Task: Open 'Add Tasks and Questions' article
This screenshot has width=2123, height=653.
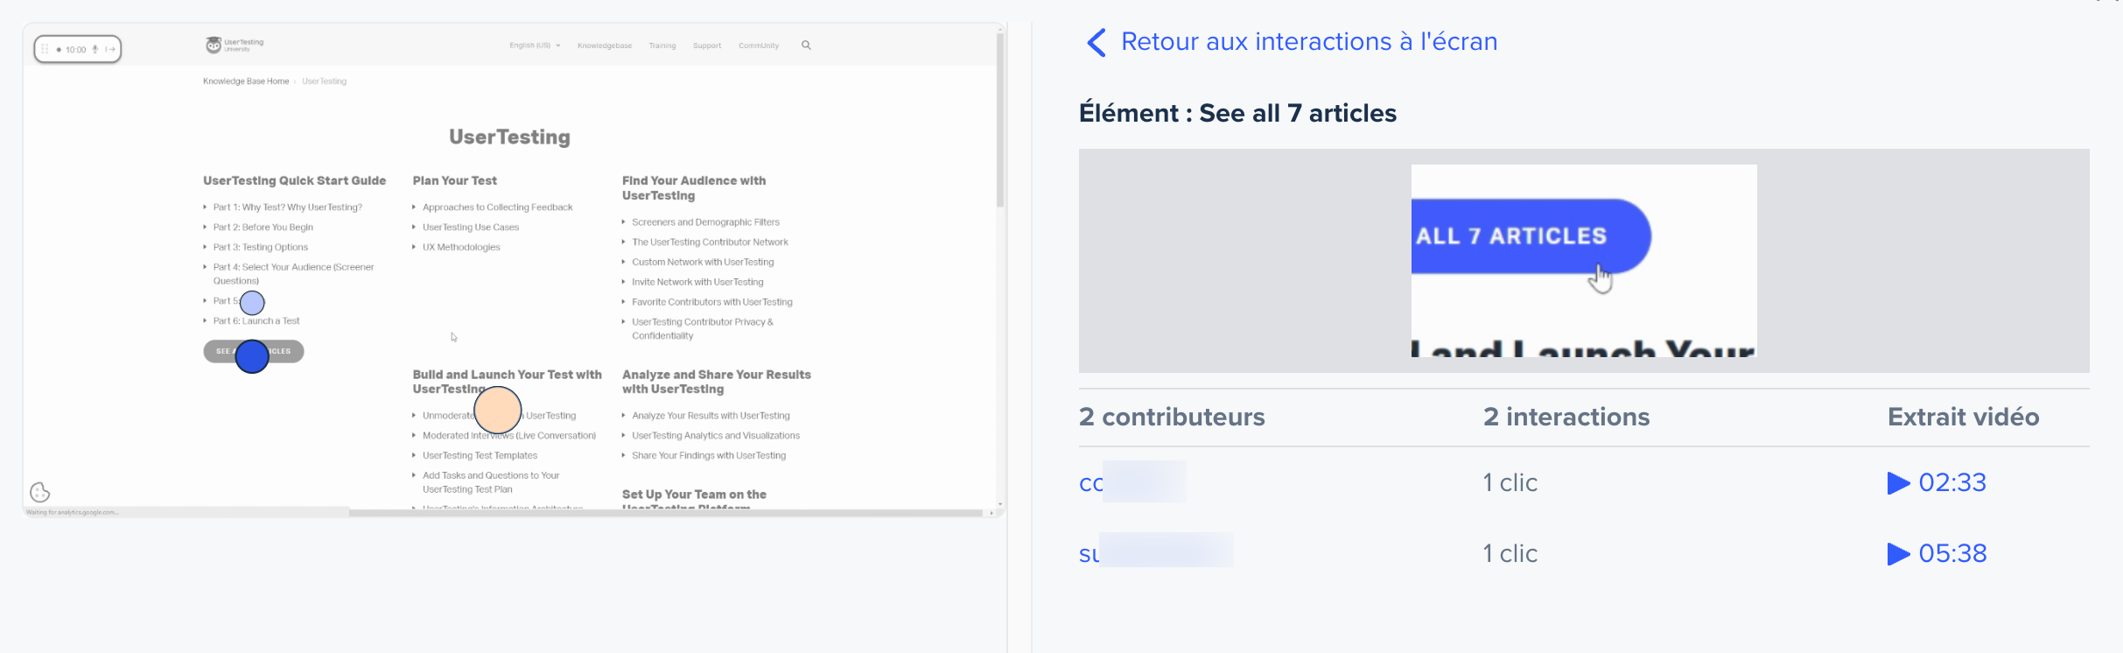Action: (x=491, y=482)
